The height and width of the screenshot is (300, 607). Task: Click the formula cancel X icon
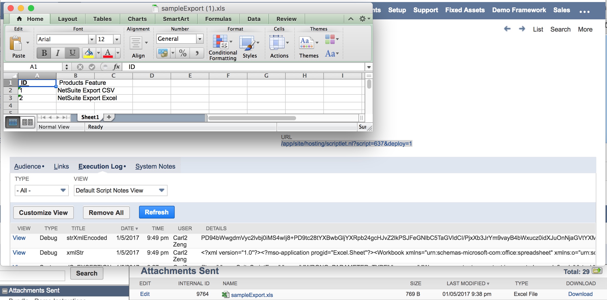coord(80,67)
